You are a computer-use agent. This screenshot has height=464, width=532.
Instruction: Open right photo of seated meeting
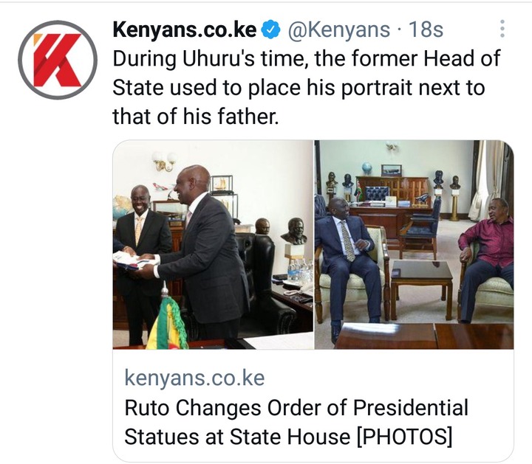tap(414, 244)
